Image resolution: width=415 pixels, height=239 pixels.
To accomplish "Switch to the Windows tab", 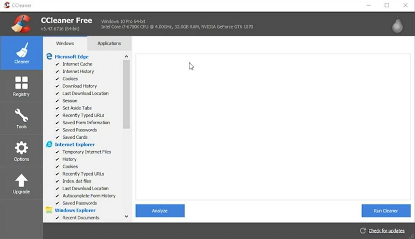I will tap(65, 43).
